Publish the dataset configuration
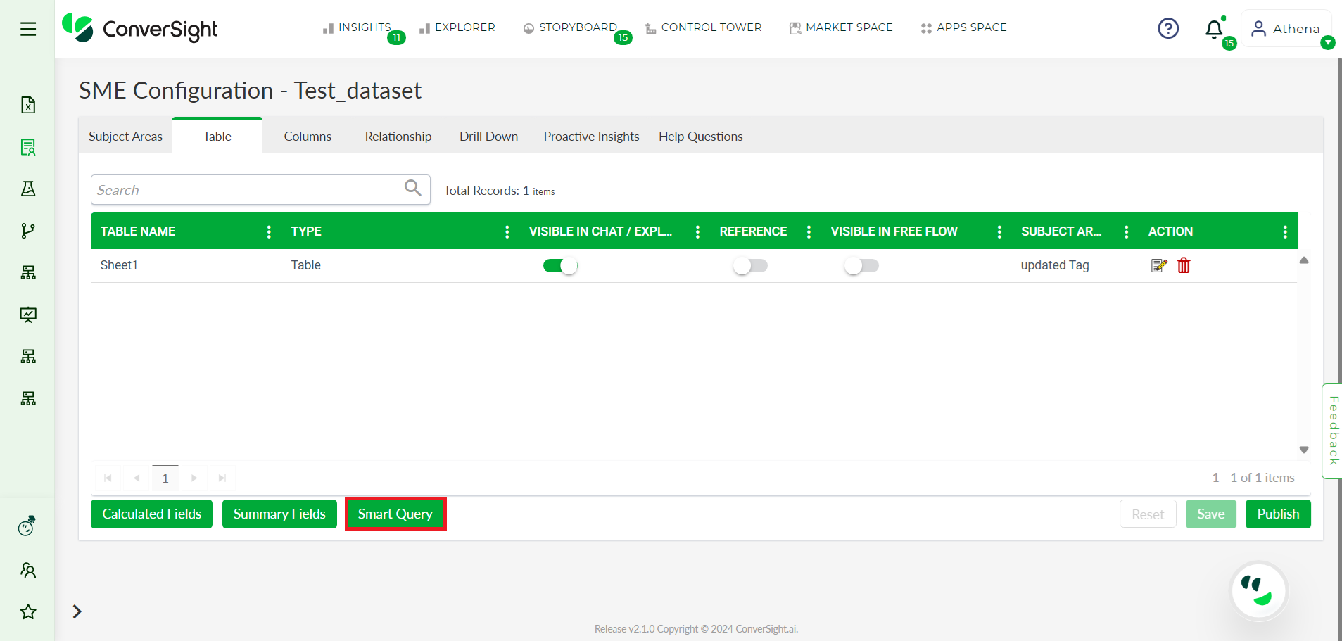This screenshot has height=641, width=1342. coord(1278,514)
